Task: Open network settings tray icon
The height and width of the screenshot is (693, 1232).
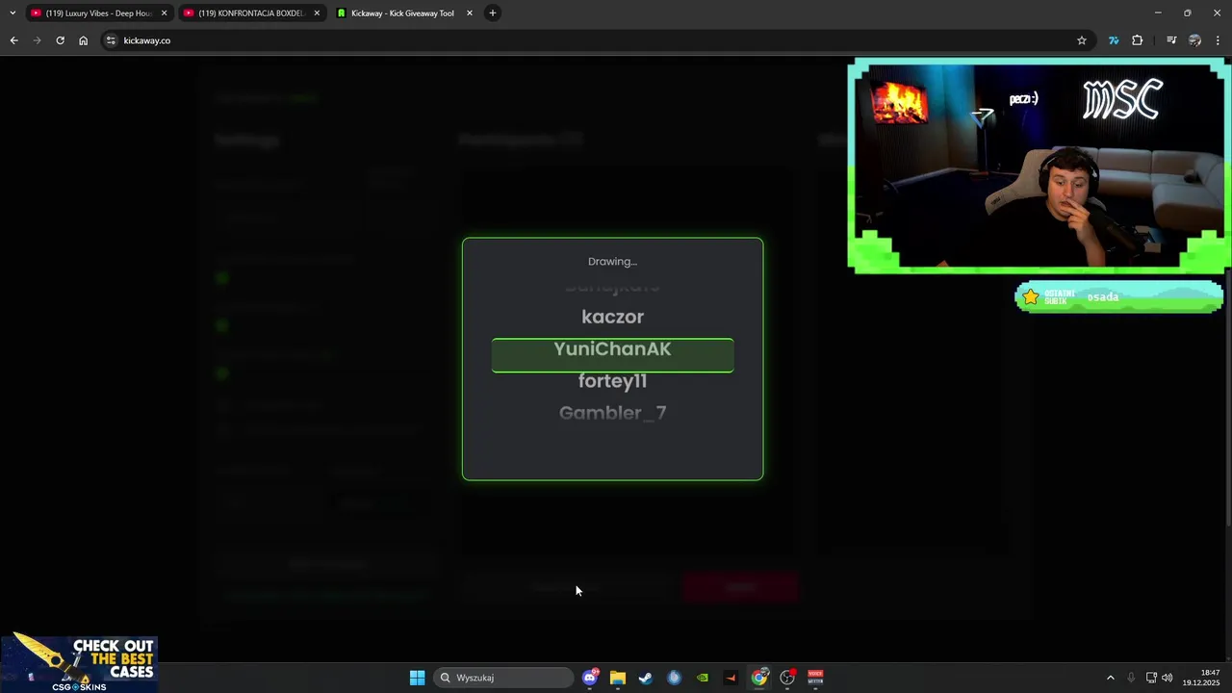Action: point(1151,678)
